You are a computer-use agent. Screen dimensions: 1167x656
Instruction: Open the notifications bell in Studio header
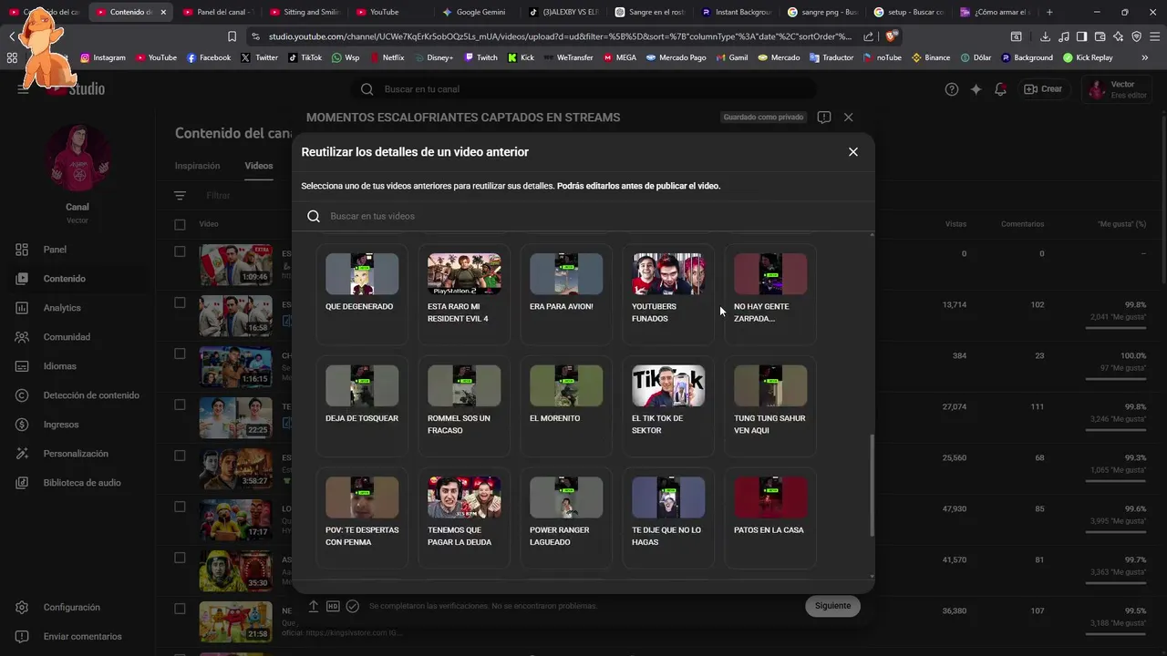point(1001,89)
